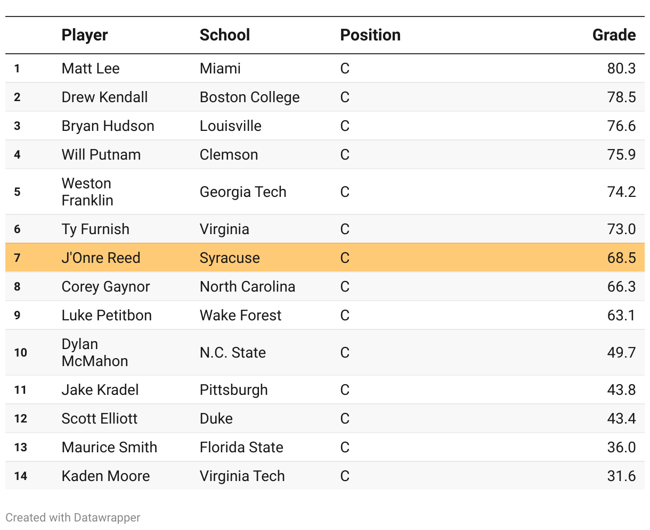Click the School column header
The height and width of the screenshot is (530, 650).
coord(224,35)
